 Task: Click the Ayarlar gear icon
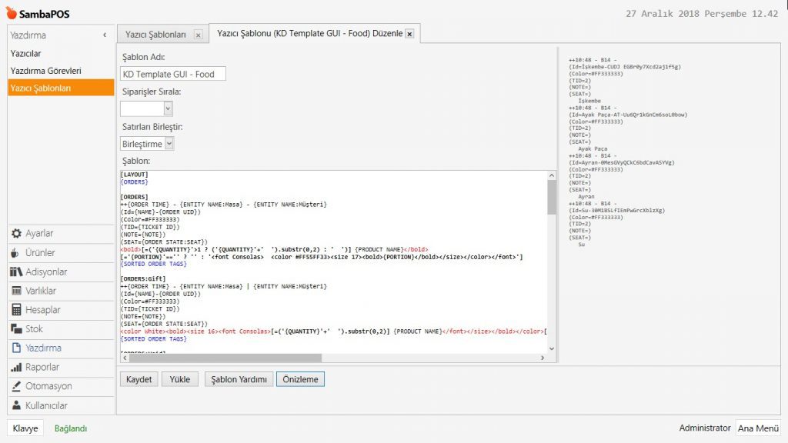pos(17,234)
